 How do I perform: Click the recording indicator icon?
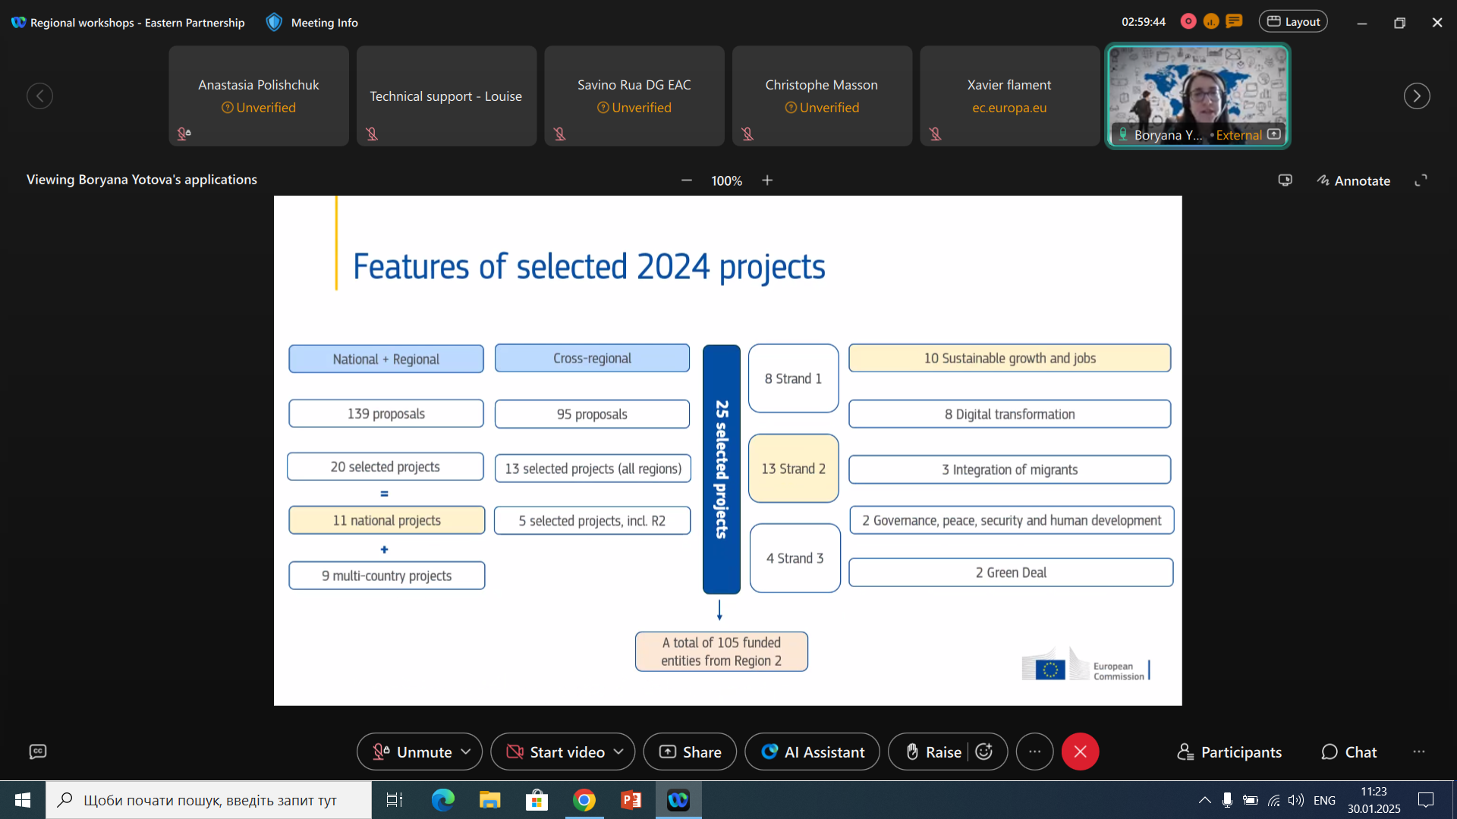[1188, 22]
